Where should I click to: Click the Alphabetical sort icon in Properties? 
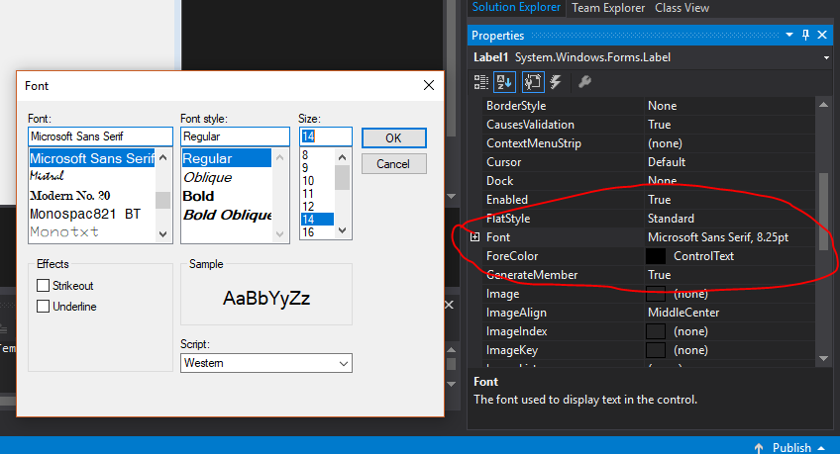coord(504,82)
